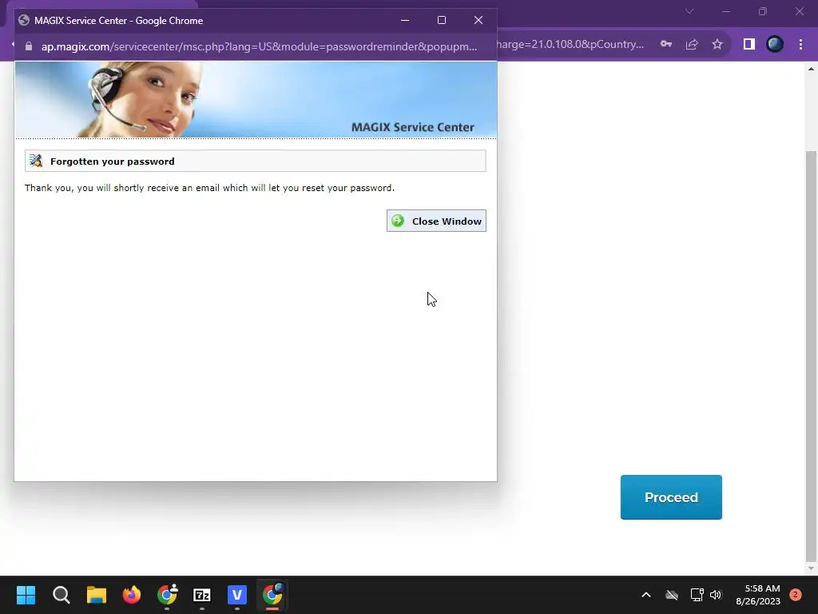Image resolution: width=818 pixels, height=614 pixels.
Task: Open the tab search chevron in background Chrome
Action: (689, 11)
